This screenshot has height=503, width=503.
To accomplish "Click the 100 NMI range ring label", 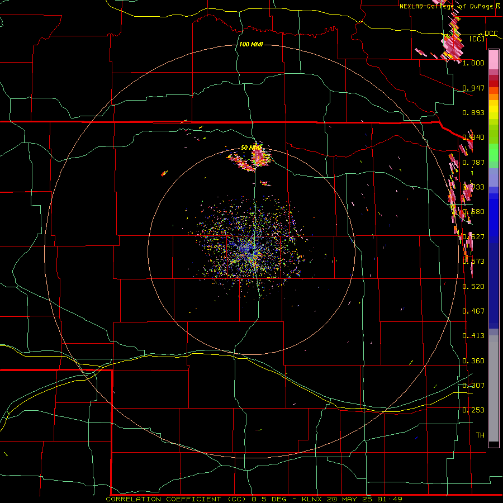I will click(251, 44).
